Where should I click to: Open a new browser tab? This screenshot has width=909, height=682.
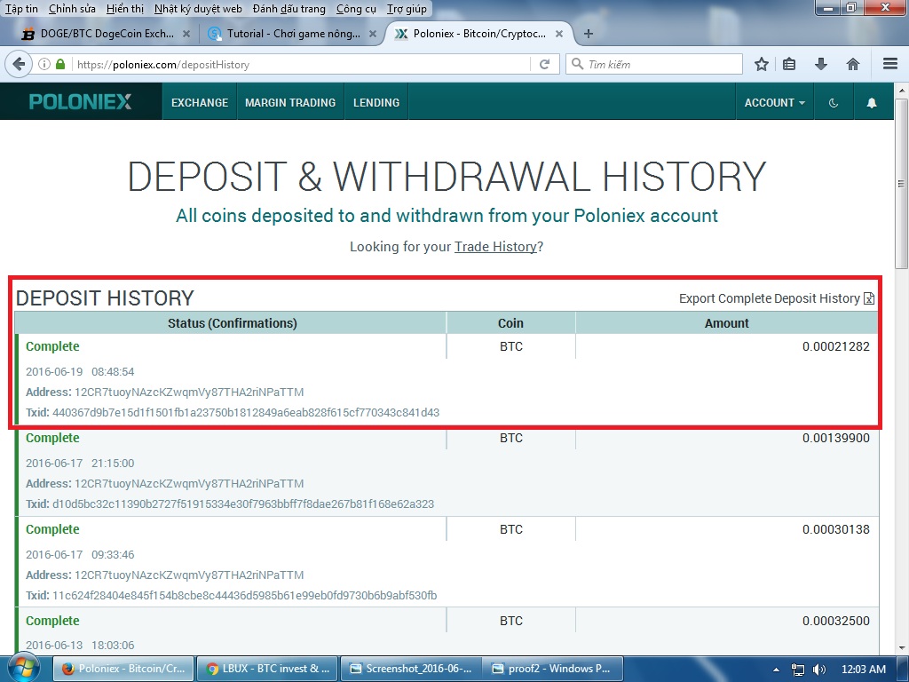(x=588, y=34)
